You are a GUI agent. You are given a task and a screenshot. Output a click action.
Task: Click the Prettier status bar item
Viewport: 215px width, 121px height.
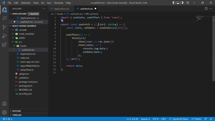click(196, 119)
